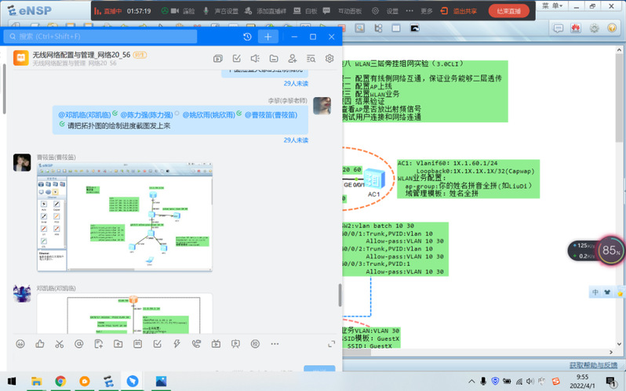Open the emoji picker in chat toolbar
The height and width of the screenshot is (391, 626).
(x=20, y=343)
